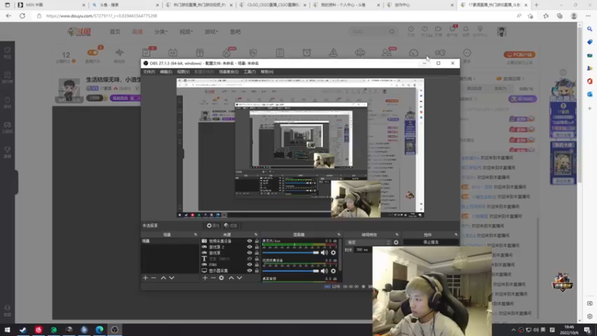
Task: Expand the 视频 dropdown in Douyu navigation
Action: (x=186, y=31)
